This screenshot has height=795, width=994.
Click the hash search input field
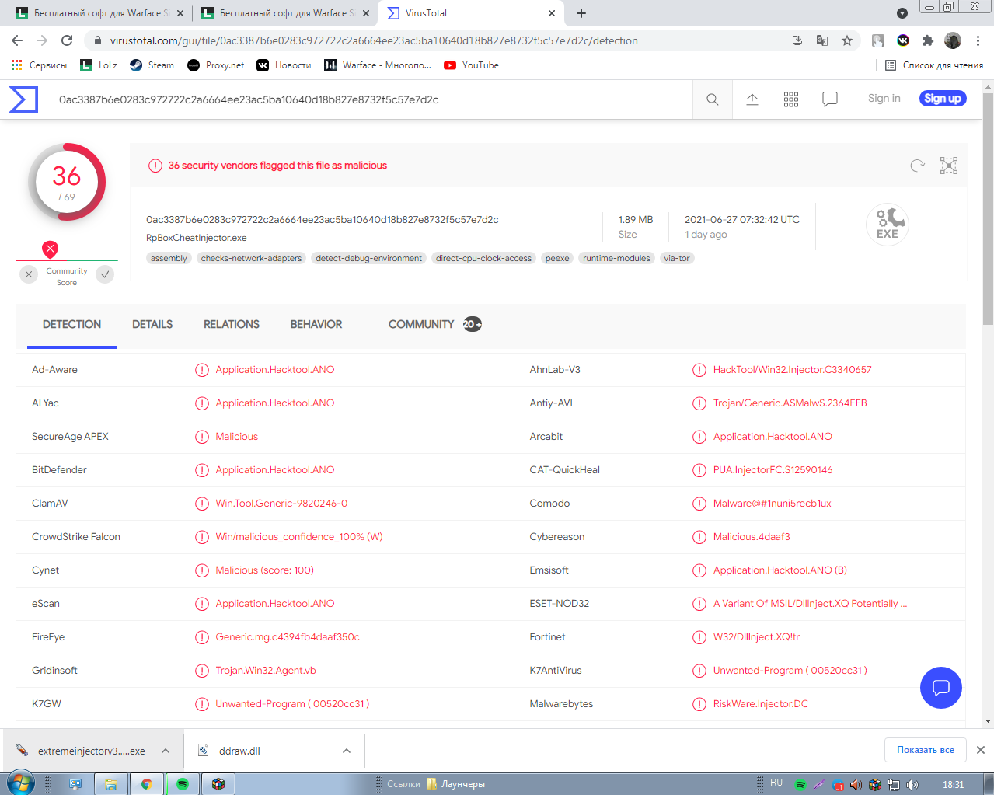click(365, 99)
